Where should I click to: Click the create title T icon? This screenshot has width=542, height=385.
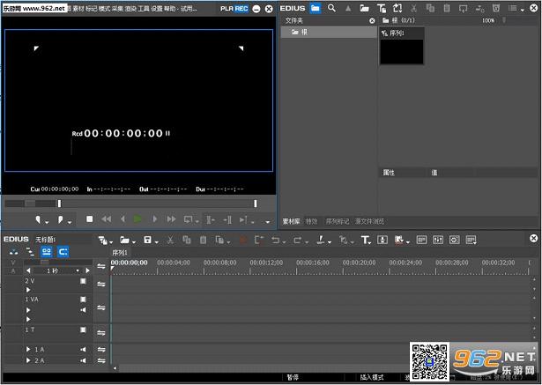[366, 241]
